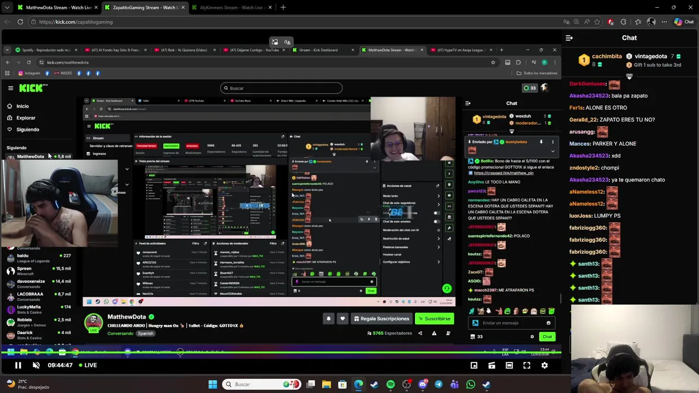
Task: Click the green Chat send button
Action: [x=547, y=337]
